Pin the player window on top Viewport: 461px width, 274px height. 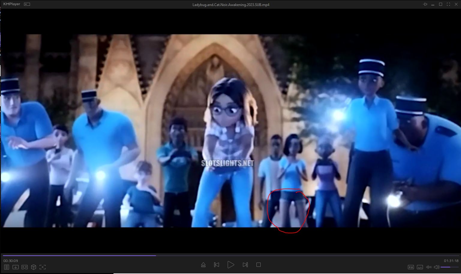pyautogui.click(x=425, y=4)
